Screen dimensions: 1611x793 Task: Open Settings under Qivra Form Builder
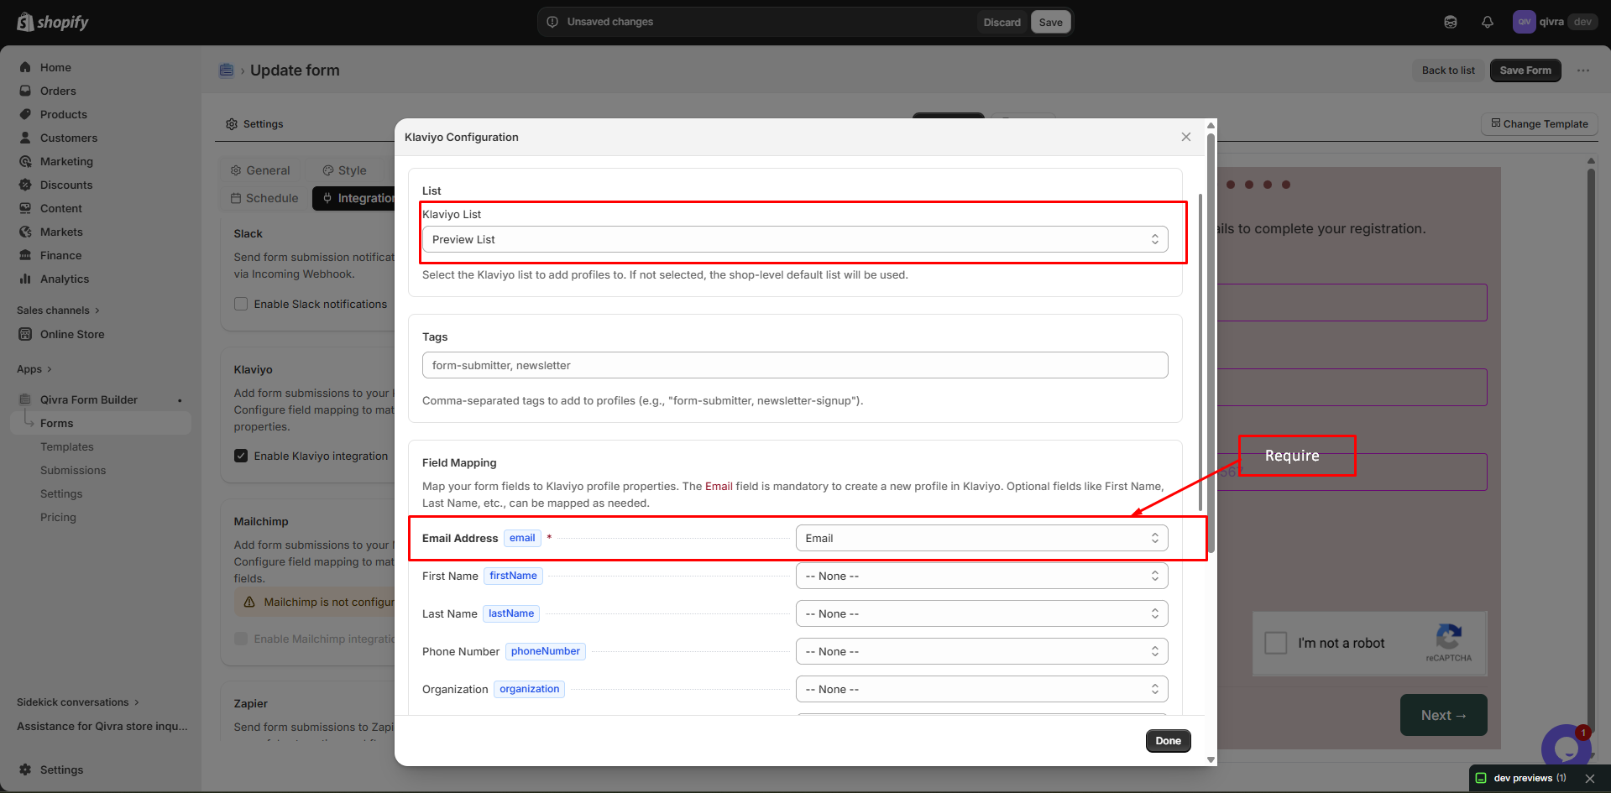61,493
